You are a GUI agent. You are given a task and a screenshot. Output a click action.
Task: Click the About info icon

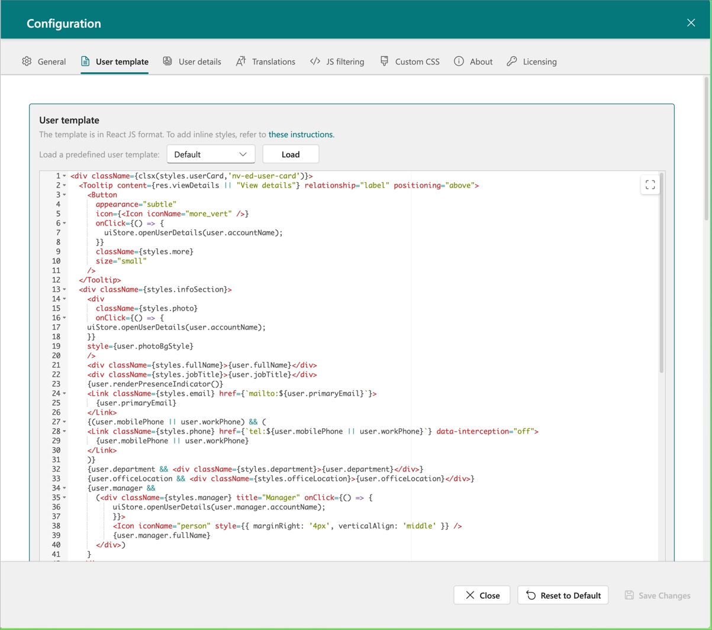[459, 62]
